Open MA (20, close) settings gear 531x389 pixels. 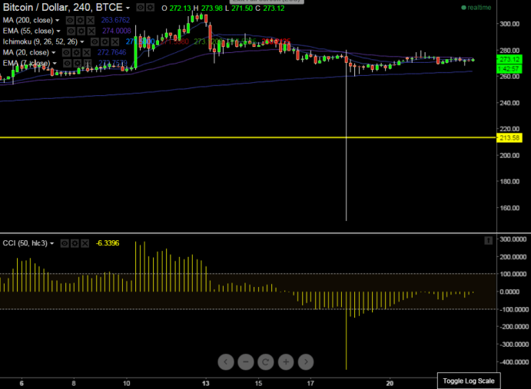tap(77, 52)
